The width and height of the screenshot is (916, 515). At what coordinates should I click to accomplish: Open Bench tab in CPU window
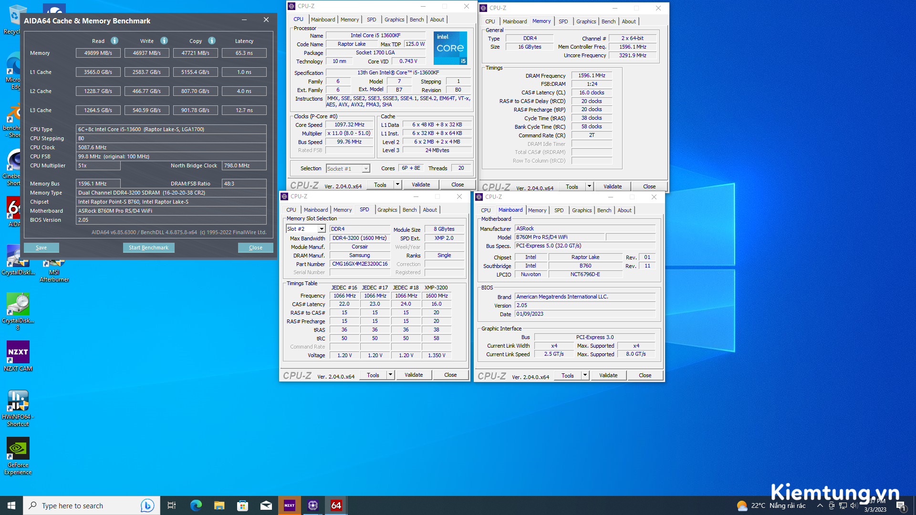pos(416,20)
